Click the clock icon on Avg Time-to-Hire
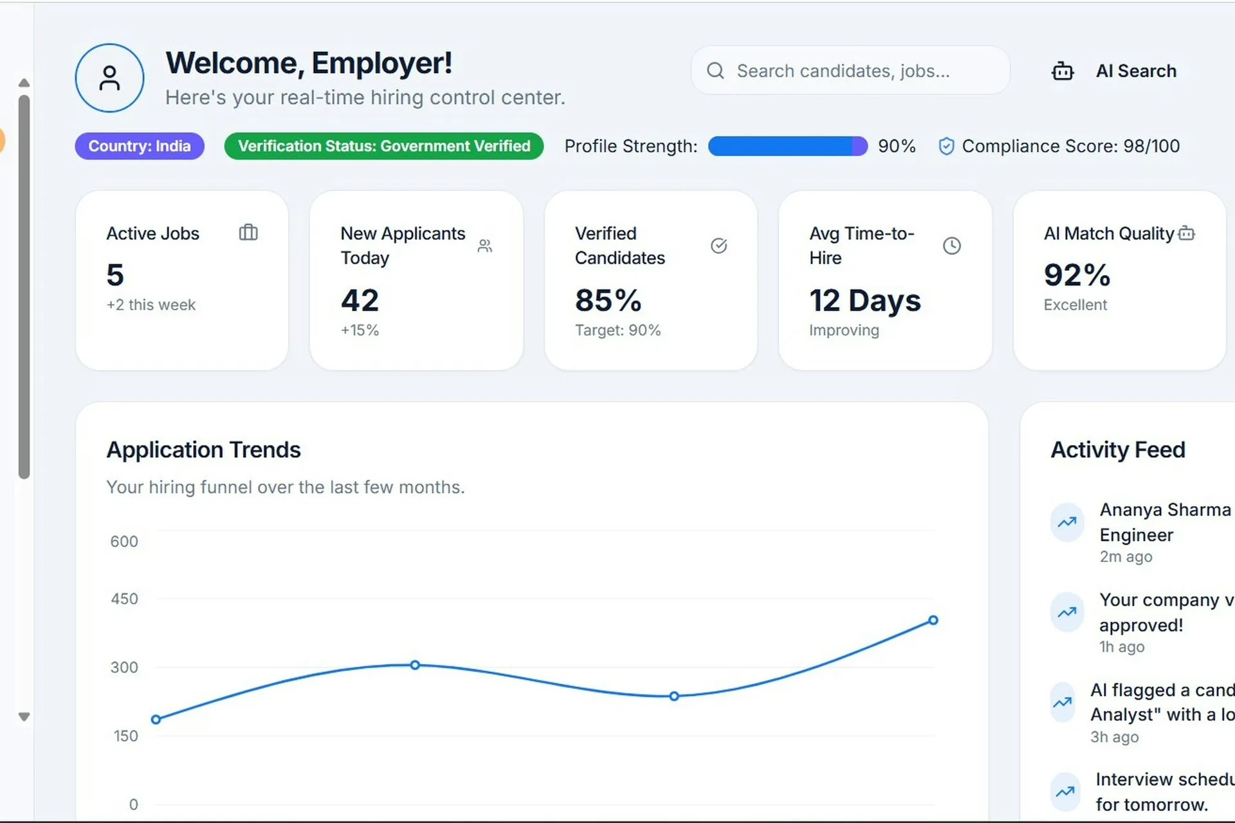This screenshot has width=1235, height=823. pyautogui.click(x=951, y=246)
